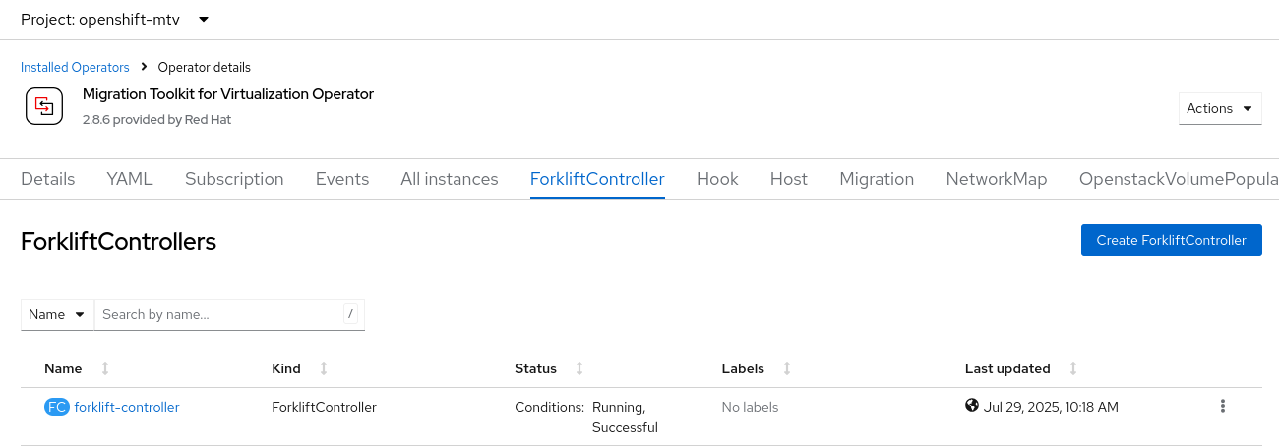Select the NetworkMap tab
Screen dimensions: 1279x448
pyautogui.click(x=997, y=179)
